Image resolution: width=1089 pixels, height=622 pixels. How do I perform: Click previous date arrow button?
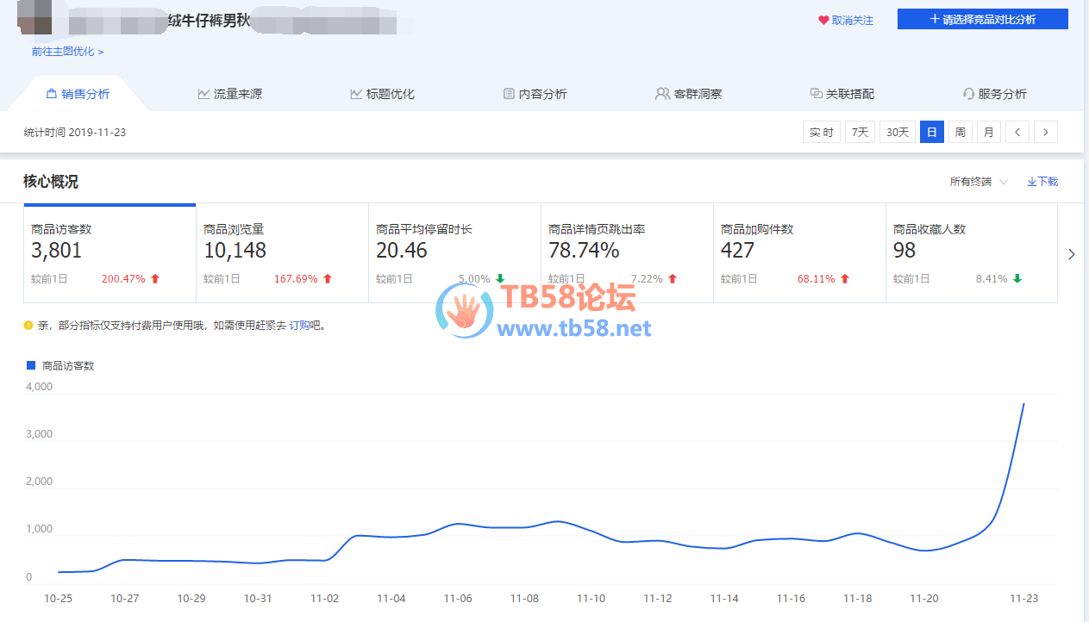coord(1017,132)
